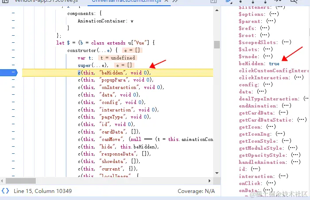Click the "pageType" string in the code
Viewport: 310px width, 200px height.
[112, 117]
